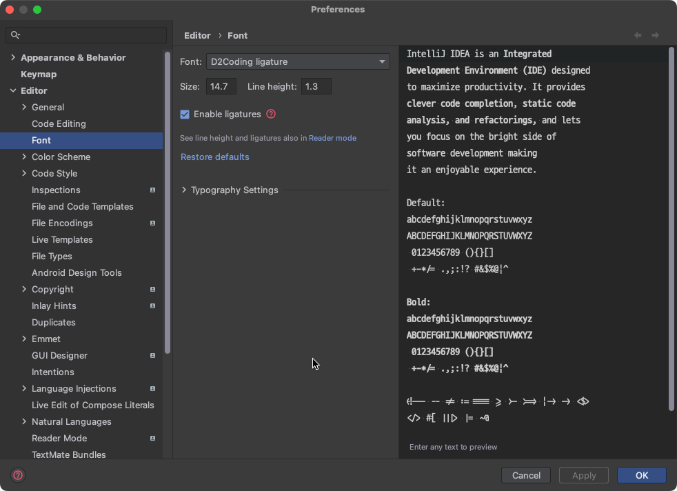677x491 pixels.
Task: Click the project-level icon next to File Encodings
Action: (x=152, y=223)
